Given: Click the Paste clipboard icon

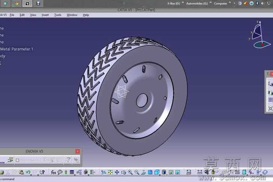Looking at the screenshot, I should click(21, 172).
